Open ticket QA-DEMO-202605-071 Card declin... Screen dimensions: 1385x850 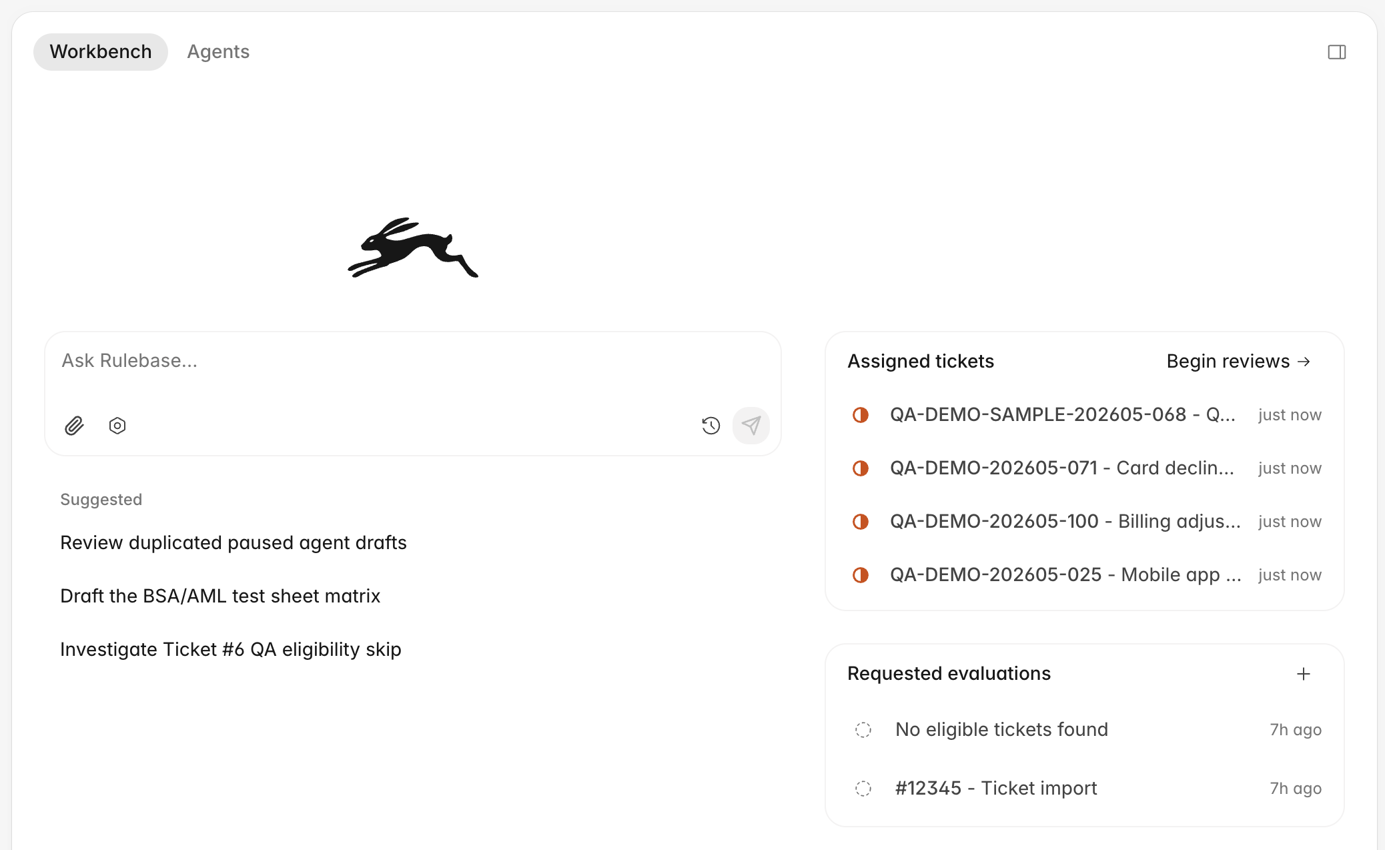[x=1085, y=468]
